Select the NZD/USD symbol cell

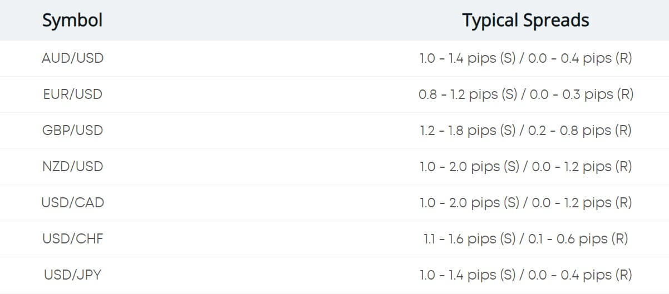[x=72, y=166]
